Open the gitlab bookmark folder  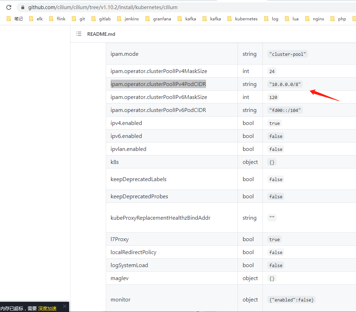[x=101, y=19]
